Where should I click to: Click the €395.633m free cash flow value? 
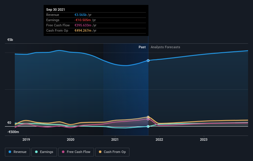pos(83,25)
